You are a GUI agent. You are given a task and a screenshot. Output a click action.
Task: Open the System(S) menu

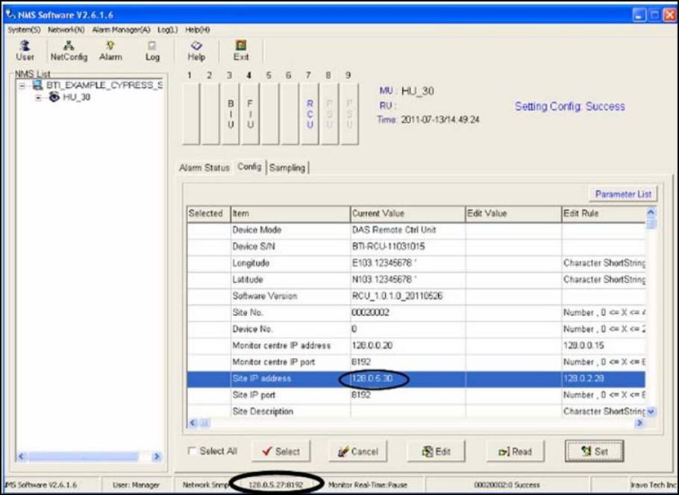pyautogui.click(x=24, y=30)
